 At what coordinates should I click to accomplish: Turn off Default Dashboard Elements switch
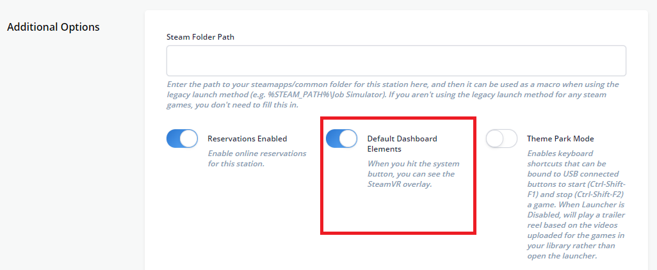342,139
